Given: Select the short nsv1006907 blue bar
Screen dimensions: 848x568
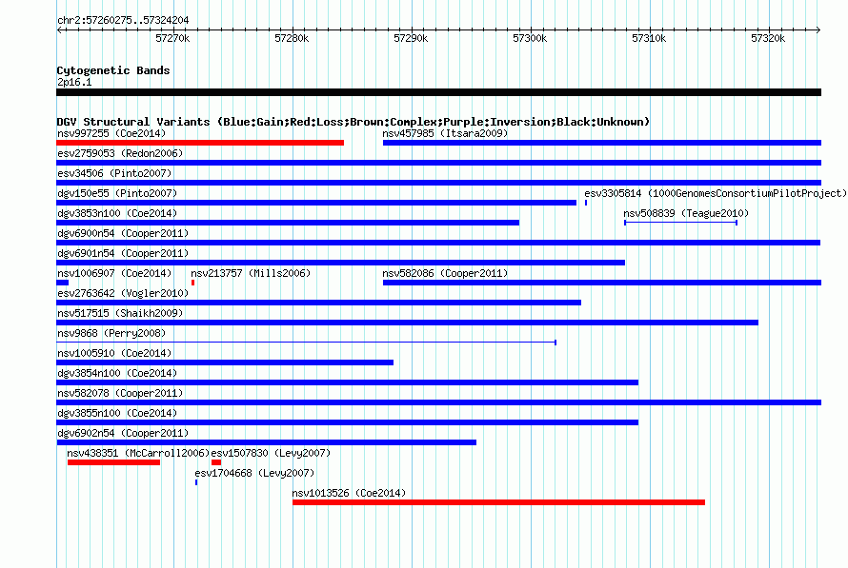Looking at the screenshot, I should [x=62, y=283].
